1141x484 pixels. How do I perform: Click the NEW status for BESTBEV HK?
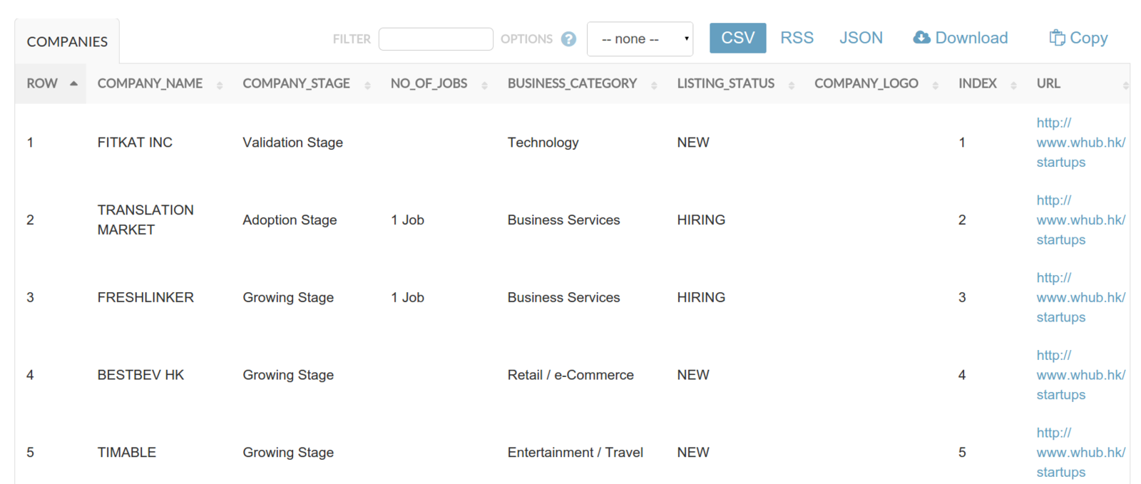point(693,375)
